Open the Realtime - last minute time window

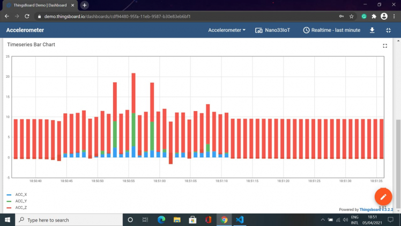point(331,30)
